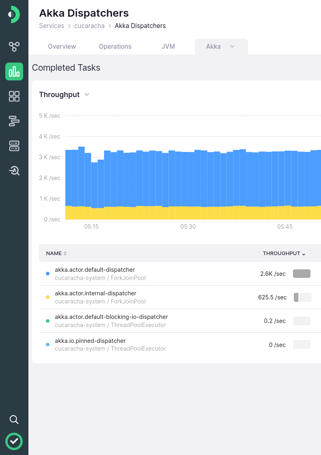Image resolution: width=321 pixels, height=455 pixels.
Task: Open akka.actor.default-blocking-io-dispatcher row
Action: [180, 321]
